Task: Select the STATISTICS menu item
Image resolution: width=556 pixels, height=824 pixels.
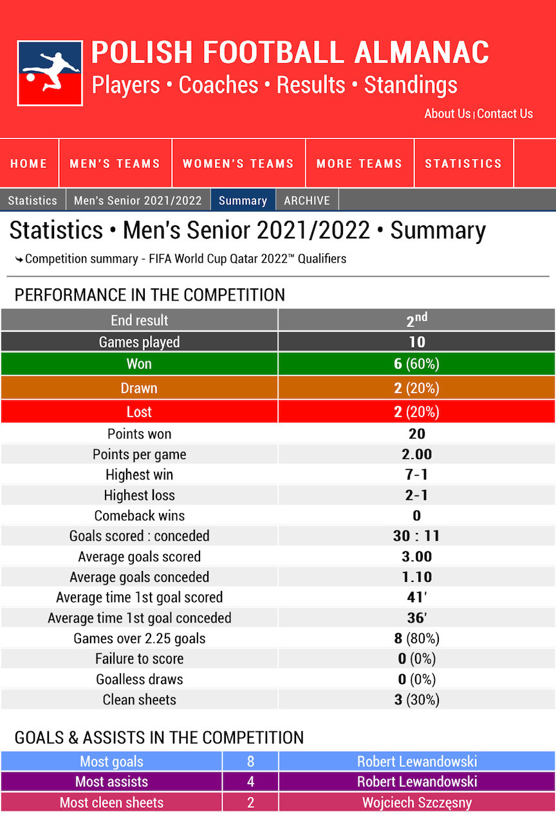Action: [x=463, y=164]
